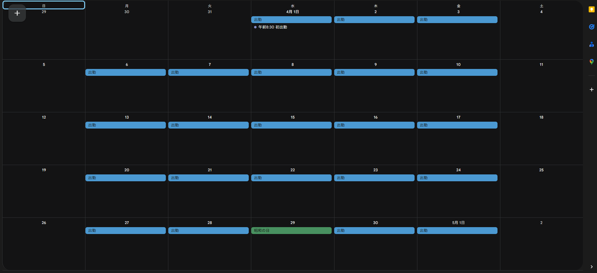Viewport: 597px width, 273px height.
Task: Click the 5月 1日 date label
Action: [458, 223]
